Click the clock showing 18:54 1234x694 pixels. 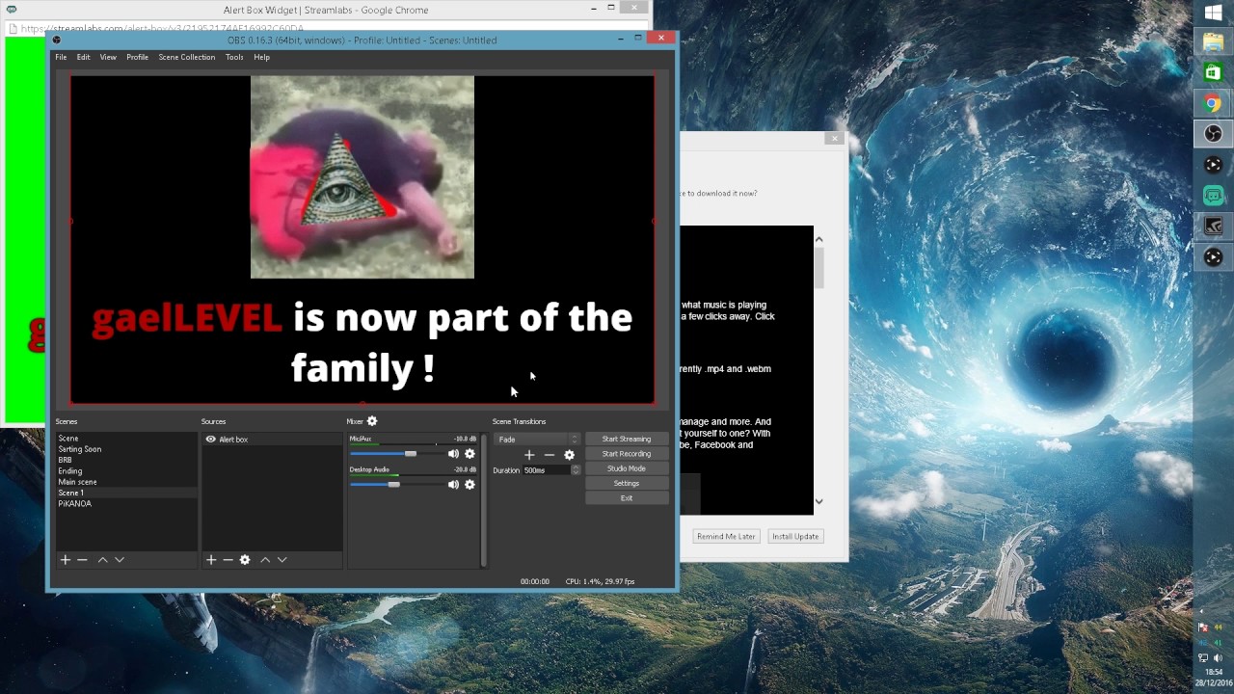[x=1214, y=672]
